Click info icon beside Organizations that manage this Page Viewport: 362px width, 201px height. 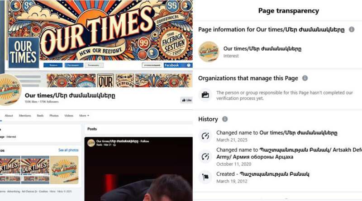305,78
